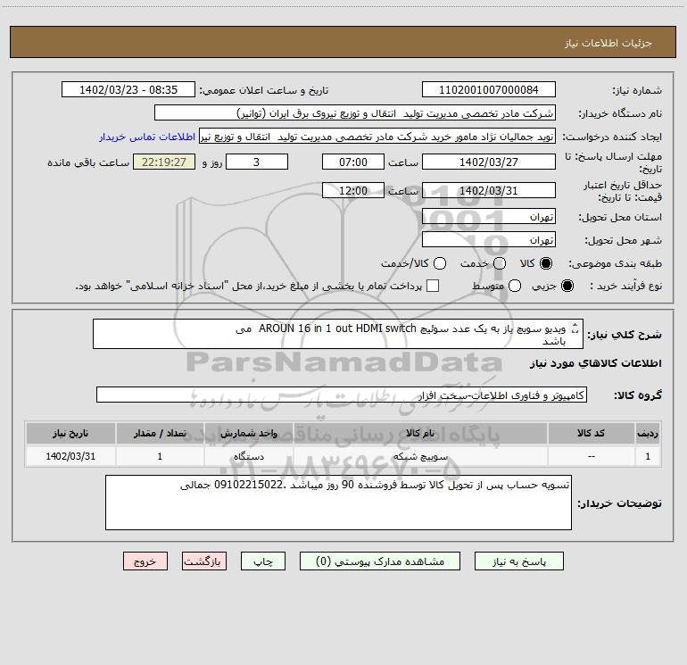The image size is (687, 665).
Task: Click the ردیف column header
Action: [648, 434]
